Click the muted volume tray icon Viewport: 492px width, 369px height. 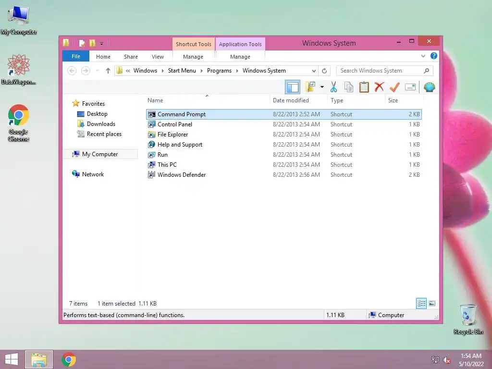pyautogui.click(x=447, y=359)
